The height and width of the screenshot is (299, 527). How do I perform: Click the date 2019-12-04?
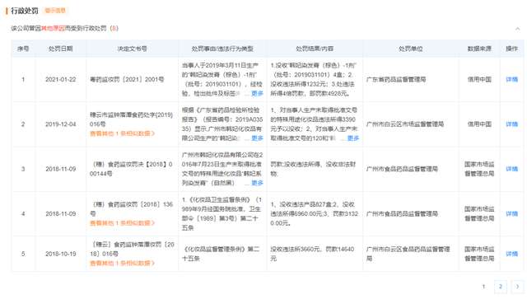coord(60,124)
